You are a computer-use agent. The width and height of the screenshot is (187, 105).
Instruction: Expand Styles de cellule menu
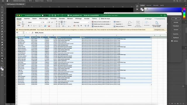pos(98,26)
